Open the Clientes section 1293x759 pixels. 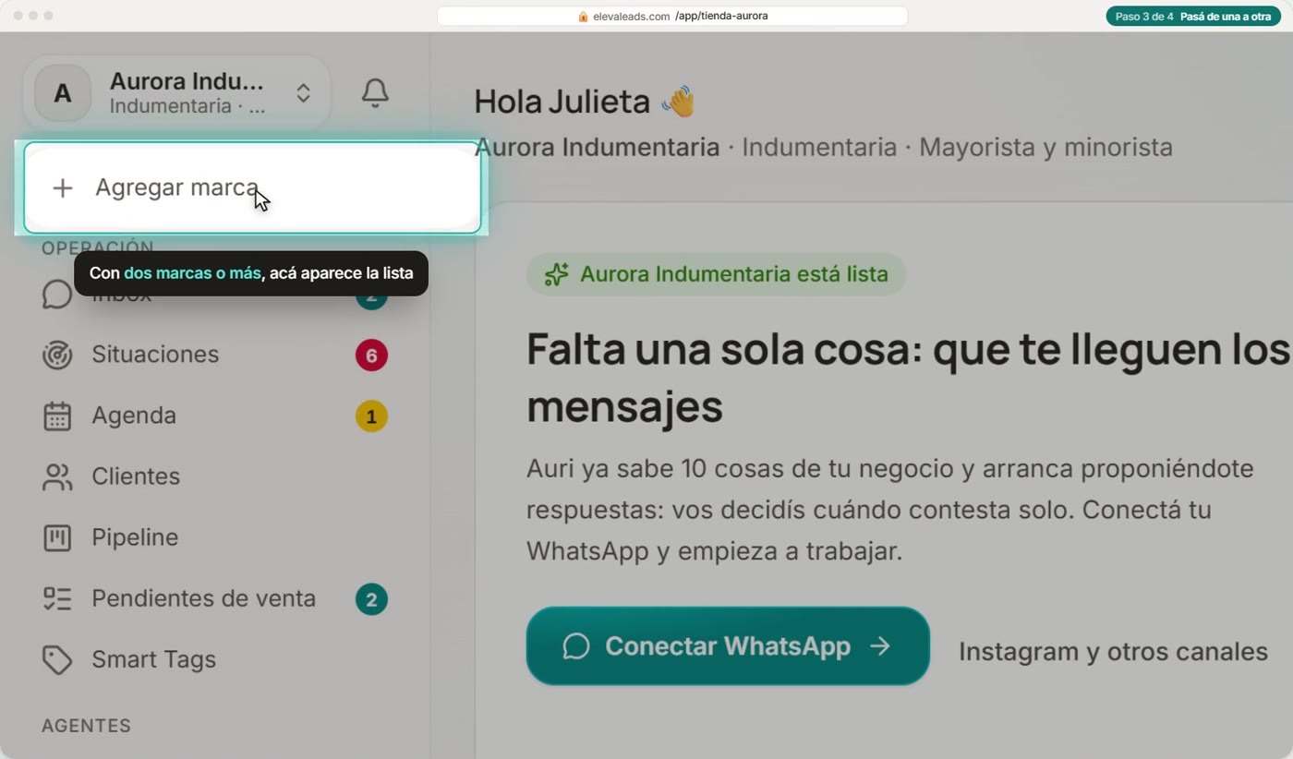coord(214,476)
